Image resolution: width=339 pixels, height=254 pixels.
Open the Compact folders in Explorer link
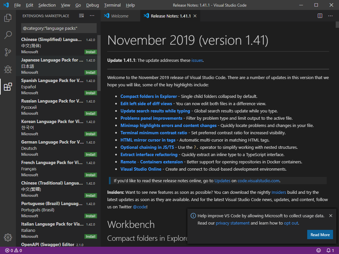149,96
